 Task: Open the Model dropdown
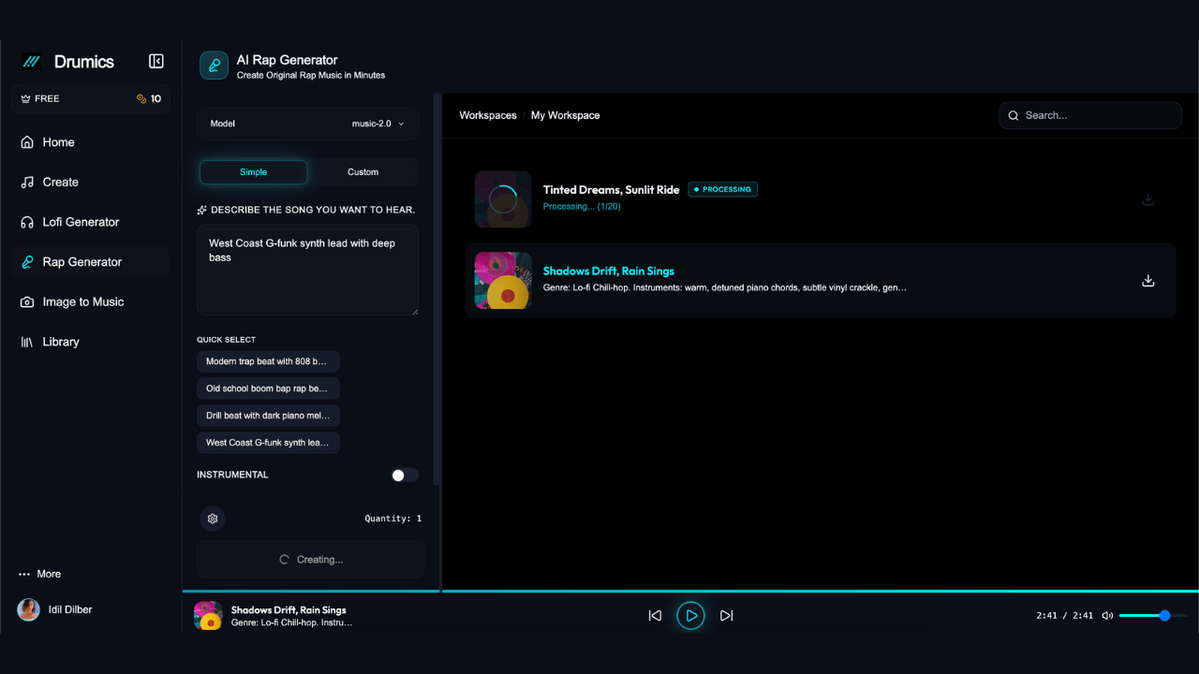pos(379,123)
